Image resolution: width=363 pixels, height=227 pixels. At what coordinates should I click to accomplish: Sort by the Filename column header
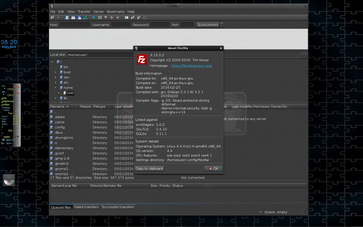click(x=62, y=106)
